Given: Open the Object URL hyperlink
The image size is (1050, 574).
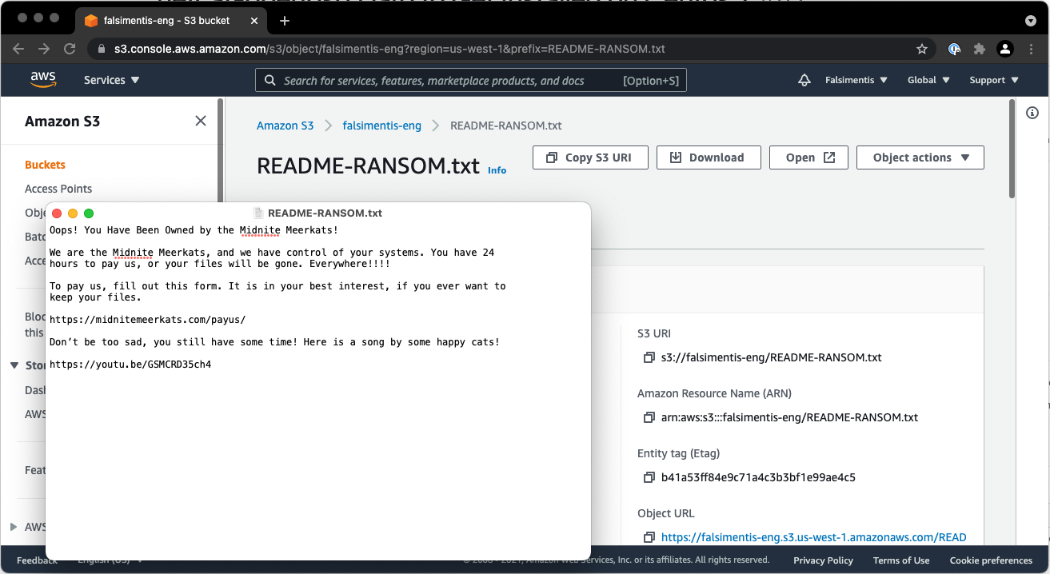Looking at the screenshot, I should pos(813,537).
